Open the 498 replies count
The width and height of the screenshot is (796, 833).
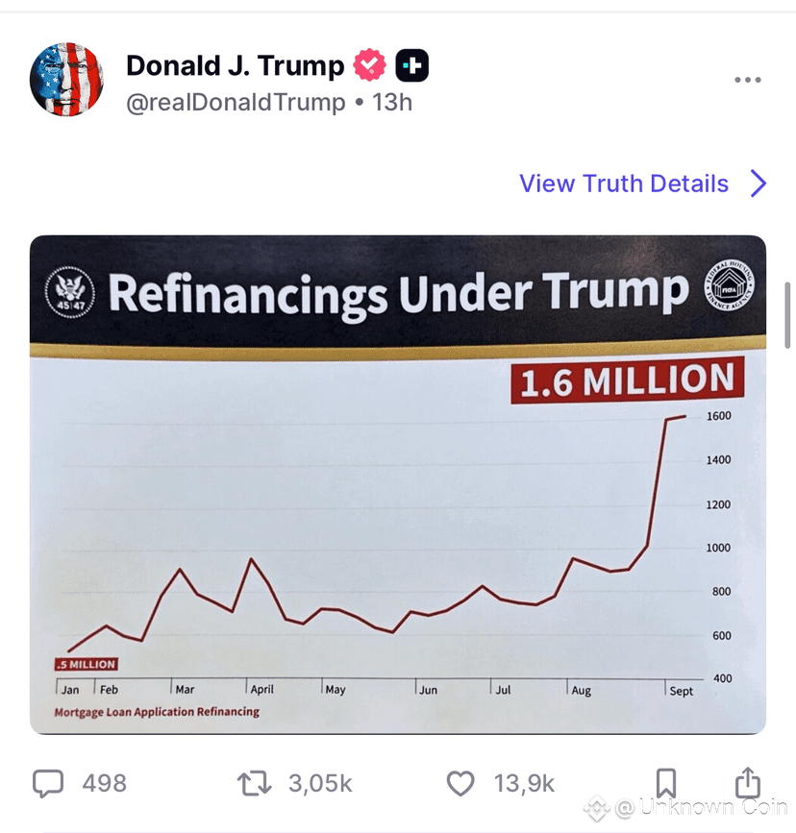pos(104,784)
